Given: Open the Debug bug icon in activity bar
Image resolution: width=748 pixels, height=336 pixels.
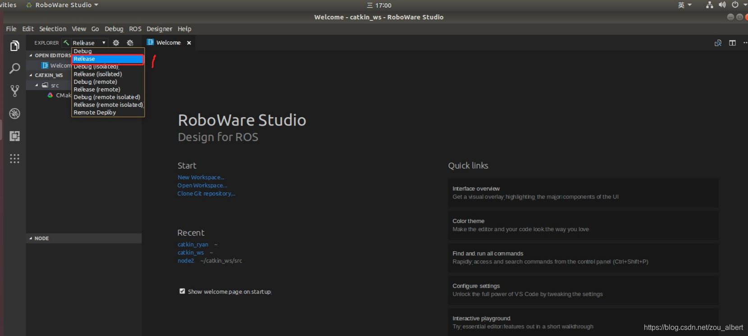Looking at the screenshot, I should point(15,114).
